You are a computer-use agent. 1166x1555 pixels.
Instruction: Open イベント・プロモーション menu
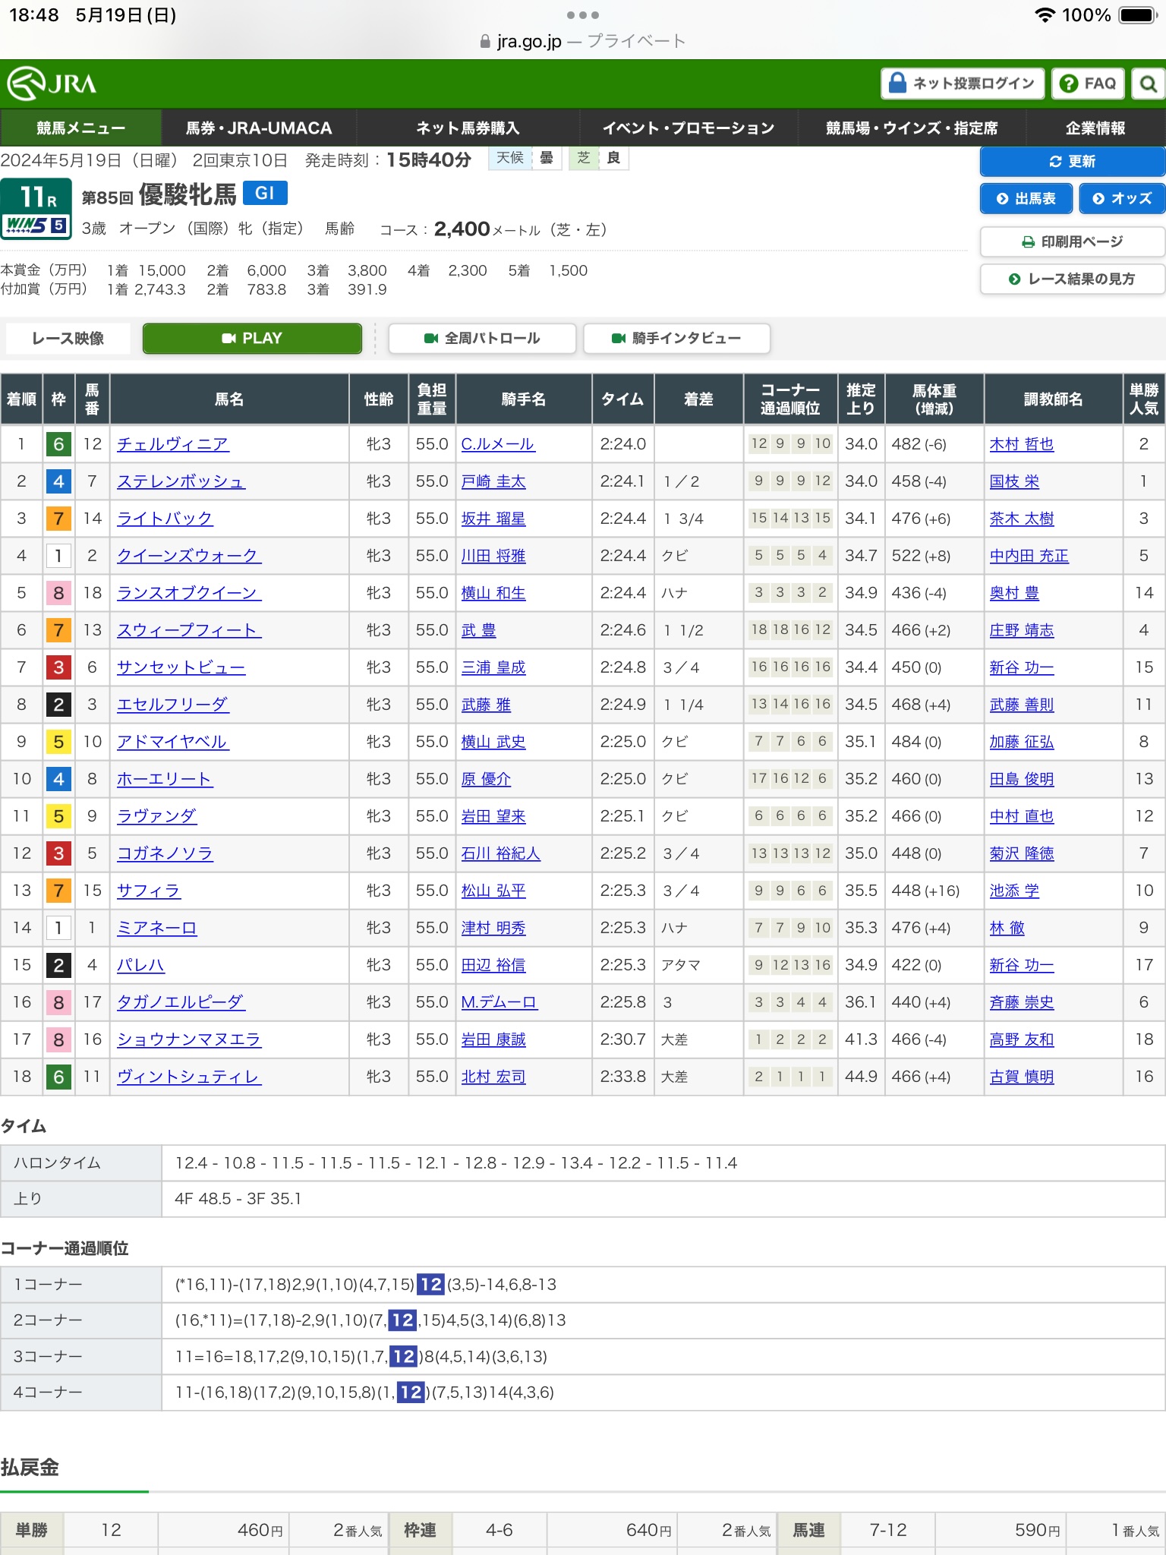[x=689, y=128]
